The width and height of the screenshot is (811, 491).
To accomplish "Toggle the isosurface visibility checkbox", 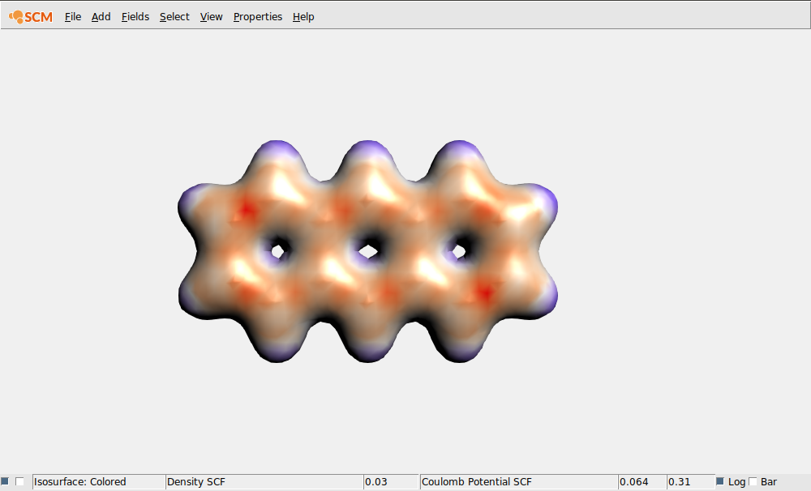I will tap(5, 481).
